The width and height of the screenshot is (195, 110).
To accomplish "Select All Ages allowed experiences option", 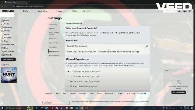I will (x=68, y=86).
